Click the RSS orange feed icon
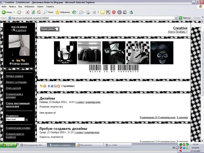This screenshot has width=204, height=153. coord(59,86)
